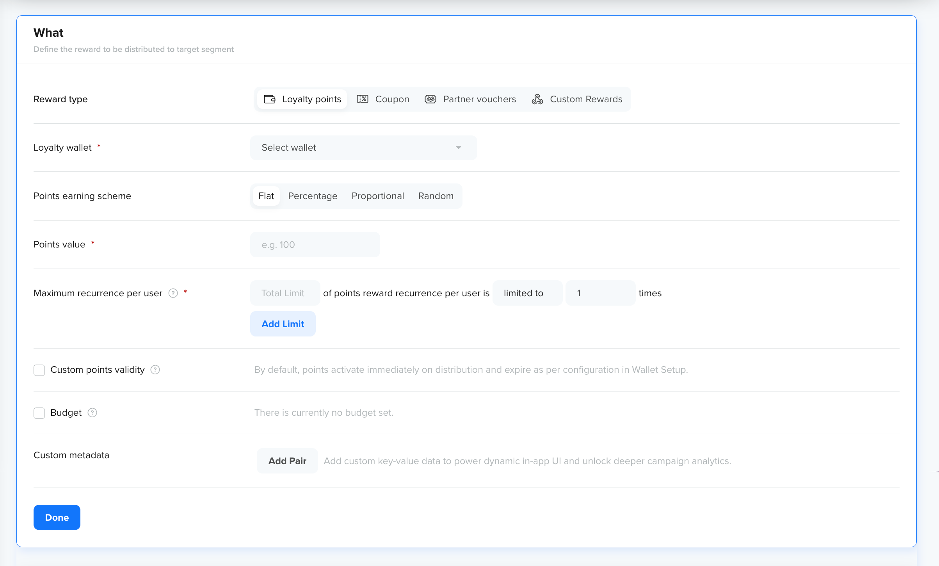
Task: Tick the Budget checkbox
Action: pyautogui.click(x=39, y=413)
